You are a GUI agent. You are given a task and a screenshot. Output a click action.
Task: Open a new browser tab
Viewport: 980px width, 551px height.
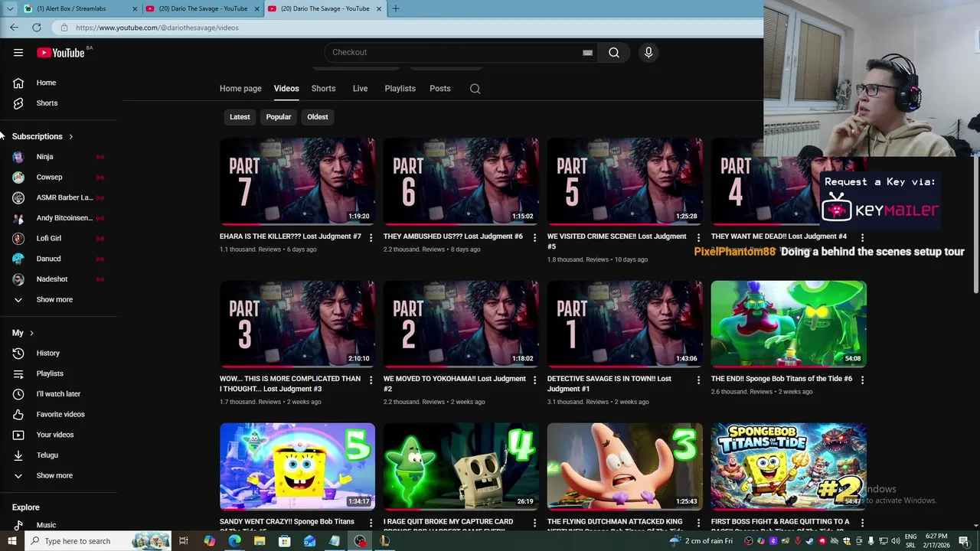[x=396, y=8]
